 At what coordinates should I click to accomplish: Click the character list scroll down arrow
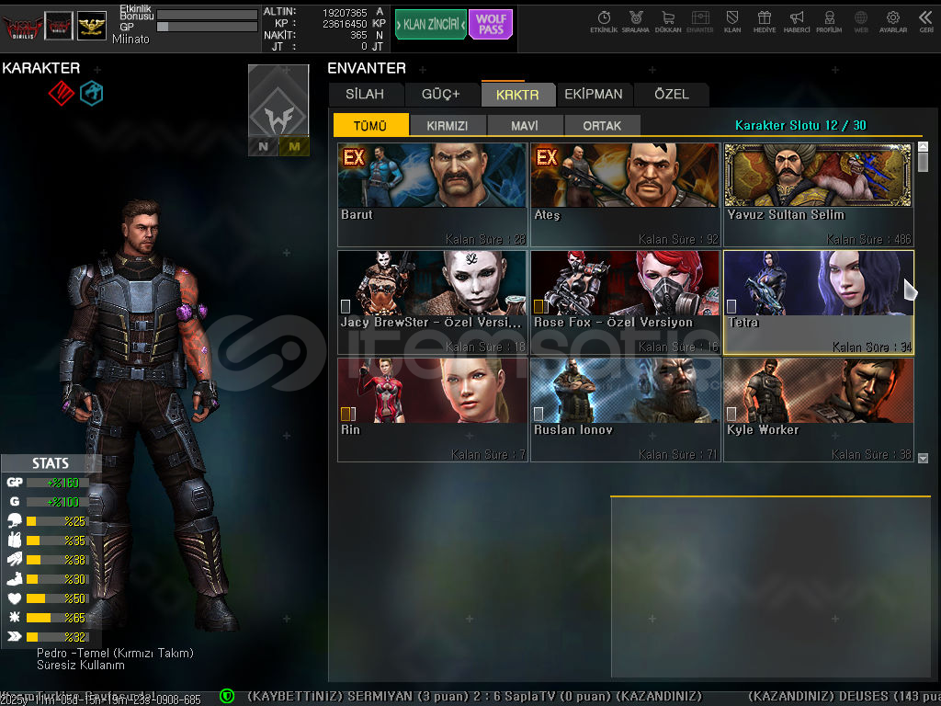[x=923, y=458]
